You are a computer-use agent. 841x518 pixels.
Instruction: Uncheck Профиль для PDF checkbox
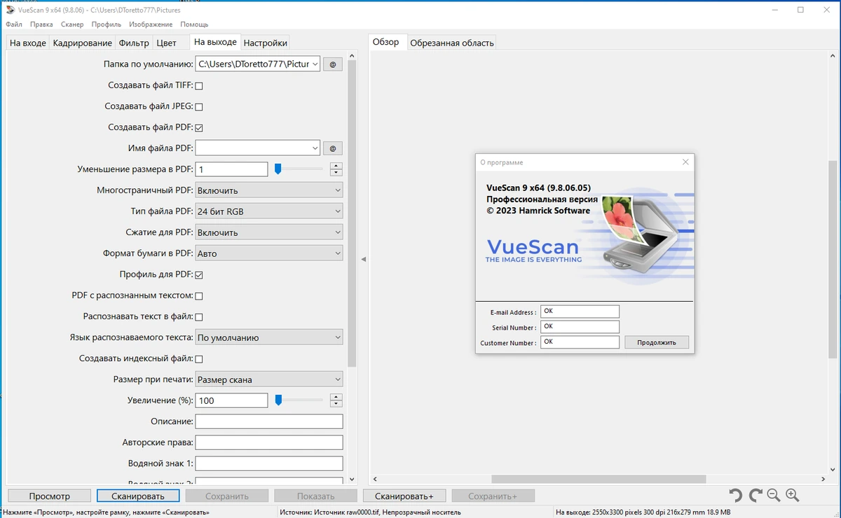(199, 275)
